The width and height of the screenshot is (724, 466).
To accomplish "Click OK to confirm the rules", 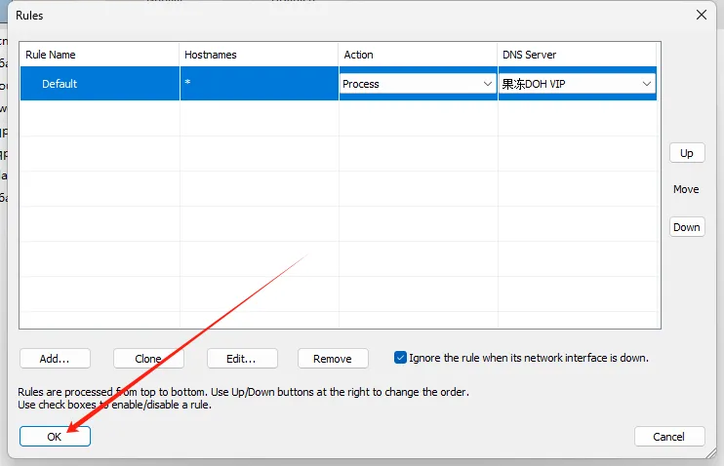I will tap(55, 437).
